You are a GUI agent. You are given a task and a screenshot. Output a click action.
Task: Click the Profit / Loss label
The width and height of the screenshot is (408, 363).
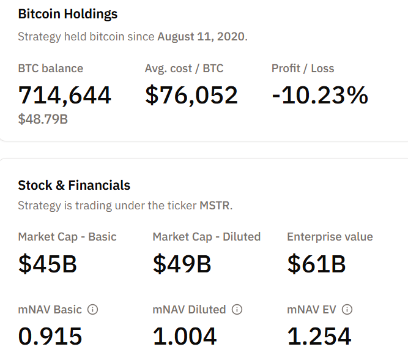tap(303, 69)
